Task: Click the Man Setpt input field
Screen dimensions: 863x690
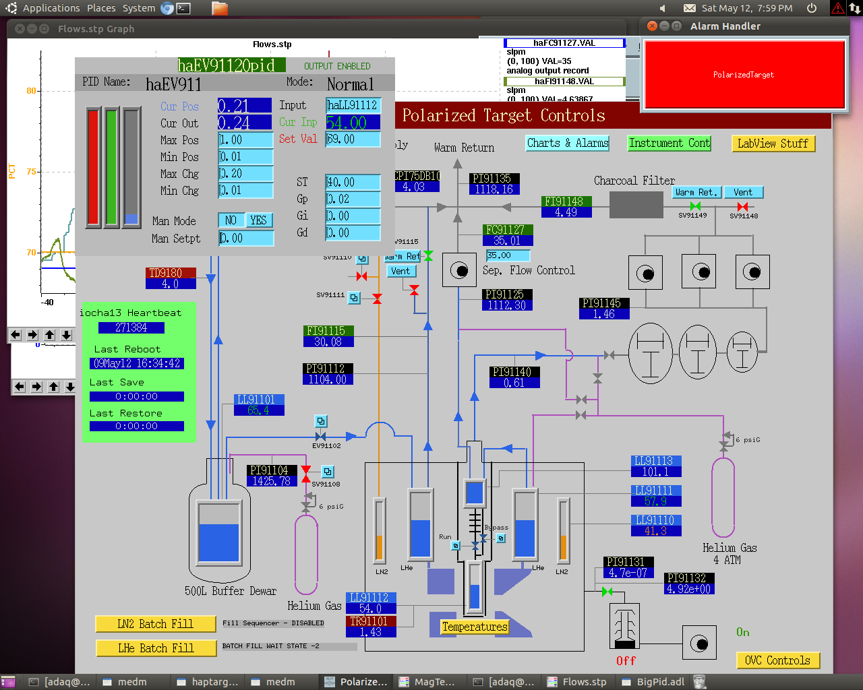Action: [x=246, y=238]
